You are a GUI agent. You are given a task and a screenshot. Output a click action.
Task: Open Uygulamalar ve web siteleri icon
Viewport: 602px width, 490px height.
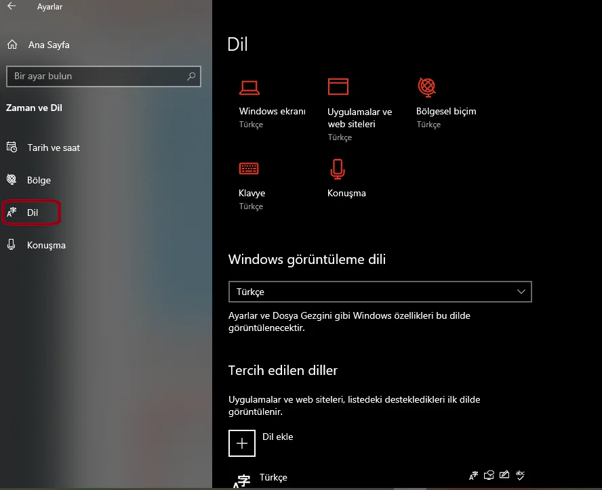(x=338, y=87)
